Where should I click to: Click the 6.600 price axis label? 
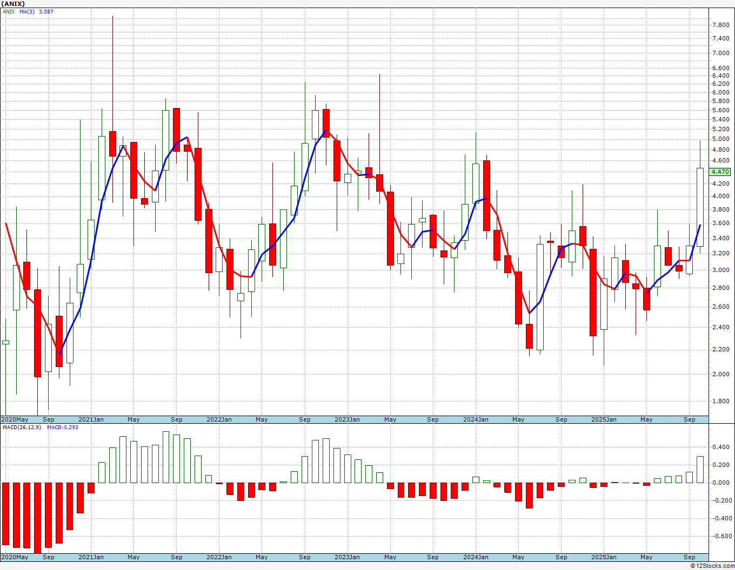point(720,68)
